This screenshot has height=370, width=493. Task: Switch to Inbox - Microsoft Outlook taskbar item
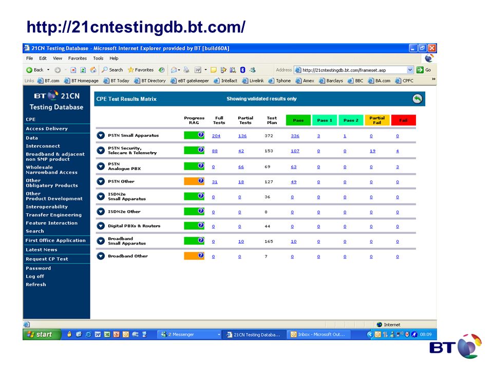pyautogui.click(x=318, y=335)
